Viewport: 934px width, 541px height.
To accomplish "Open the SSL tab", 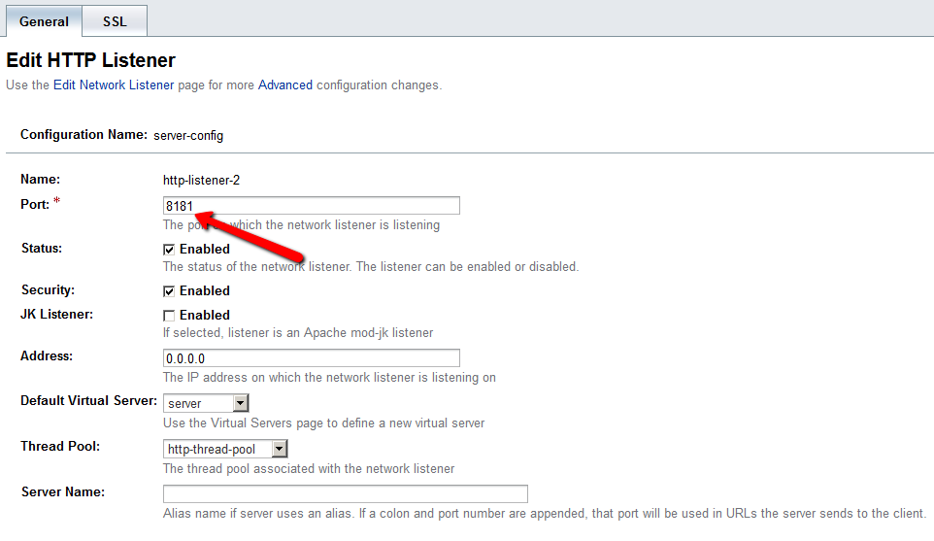I will [x=115, y=21].
